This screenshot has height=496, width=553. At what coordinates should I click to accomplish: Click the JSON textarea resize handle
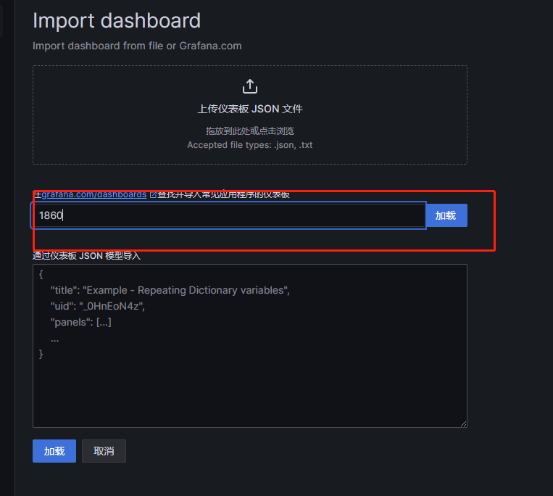[x=463, y=423]
